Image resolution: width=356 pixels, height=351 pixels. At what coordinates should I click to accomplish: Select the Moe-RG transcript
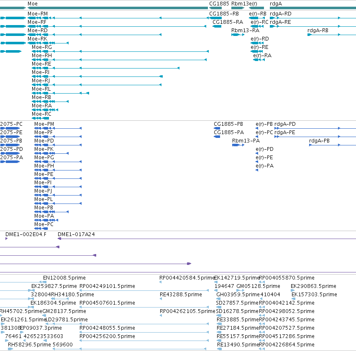pos(42,47)
